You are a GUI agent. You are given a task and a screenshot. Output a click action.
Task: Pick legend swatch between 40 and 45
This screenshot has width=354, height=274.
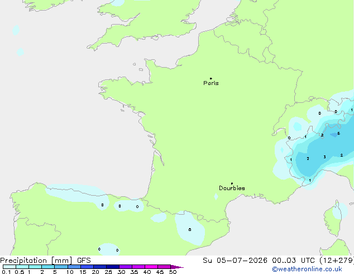tap(151, 267)
